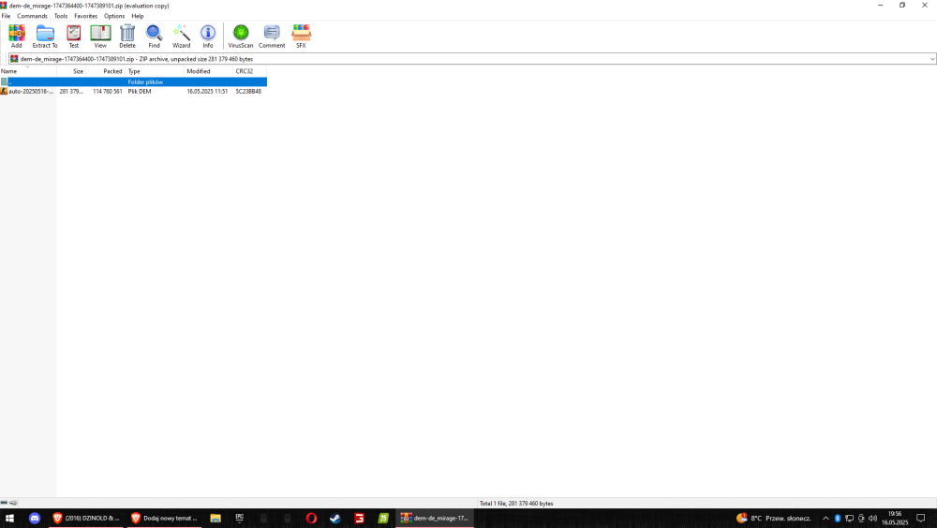937x528 pixels.
Task: Sort the list by the Name column
Action: pyautogui.click(x=28, y=71)
